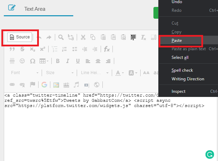Open the Size dropdown

coord(60,73)
